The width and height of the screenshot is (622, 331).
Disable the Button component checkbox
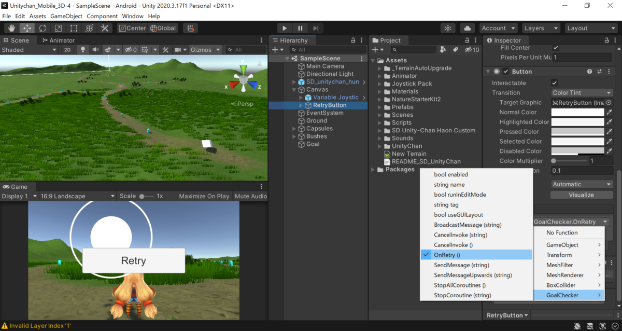click(x=506, y=72)
